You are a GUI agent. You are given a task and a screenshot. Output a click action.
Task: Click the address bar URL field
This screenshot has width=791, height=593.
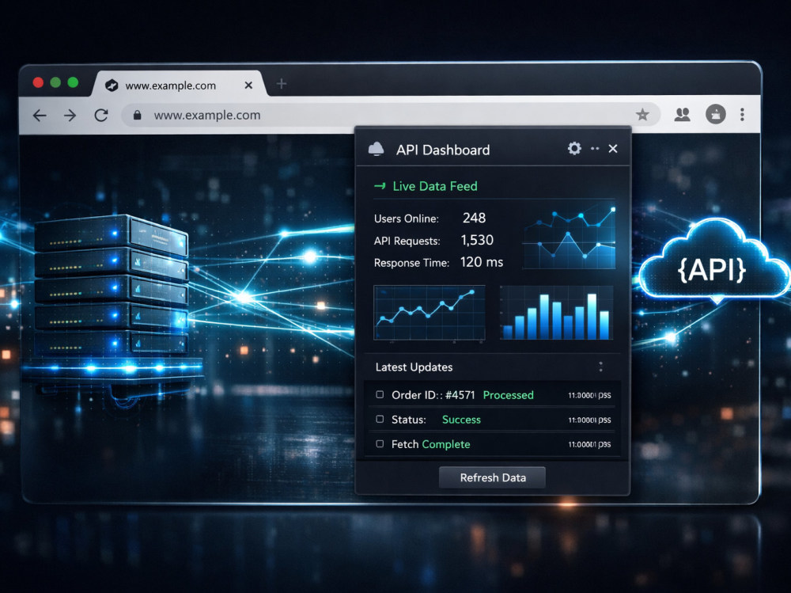point(391,115)
